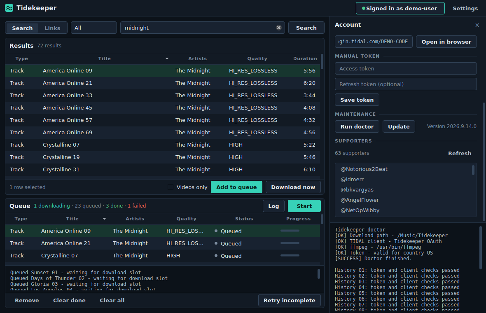Click the Duration column header
Viewport: 486px width, 313px height.
(x=305, y=58)
